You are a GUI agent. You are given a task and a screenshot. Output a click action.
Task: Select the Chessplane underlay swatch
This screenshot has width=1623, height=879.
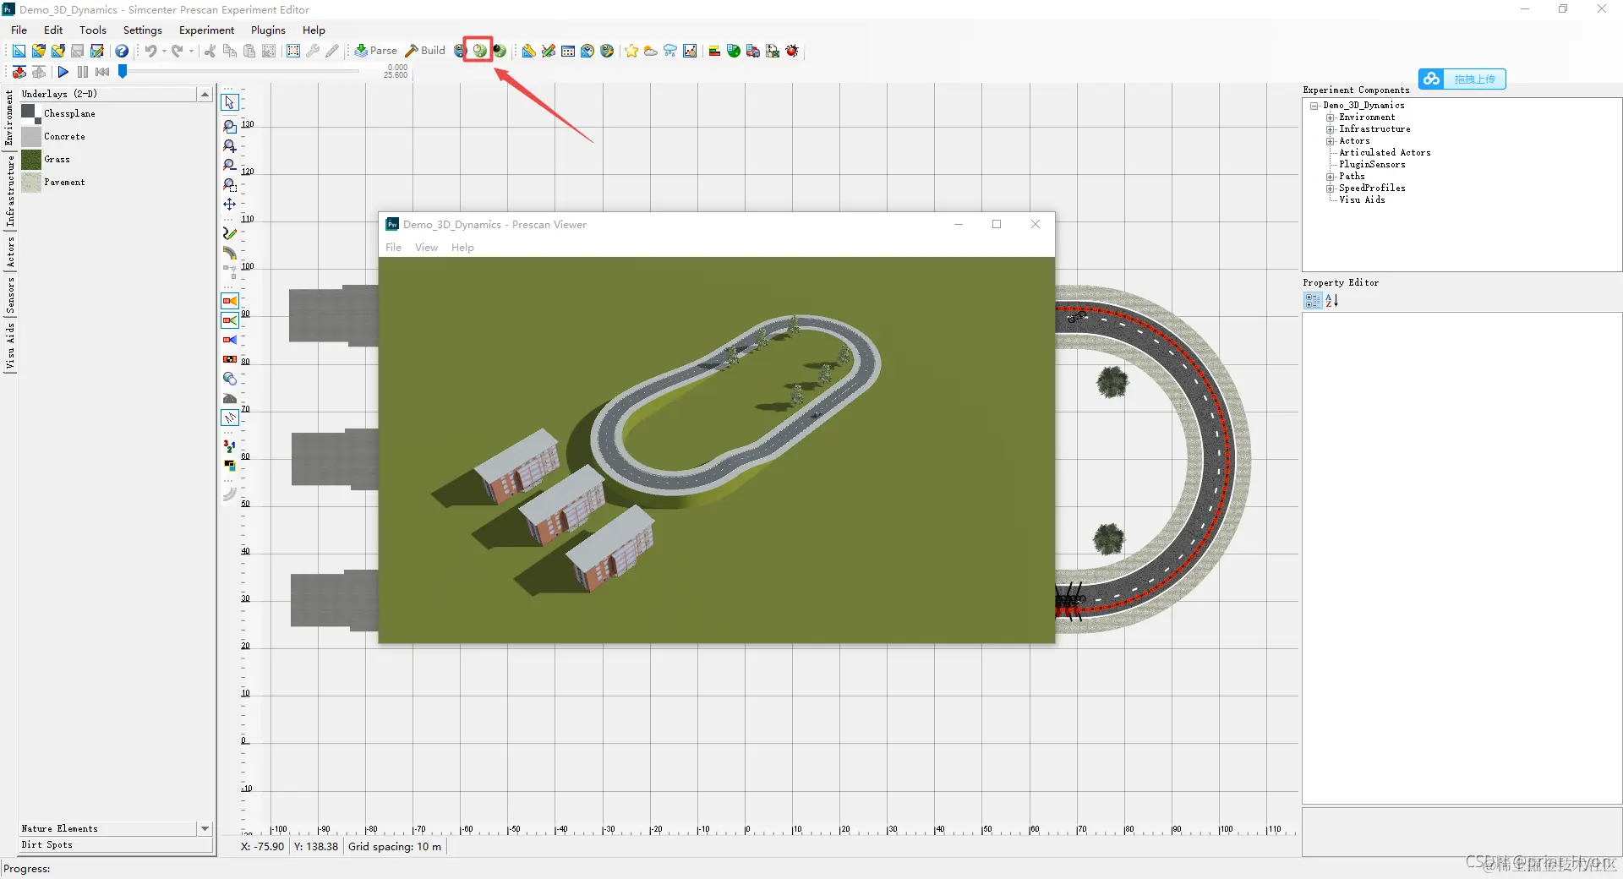pyautogui.click(x=31, y=113)
